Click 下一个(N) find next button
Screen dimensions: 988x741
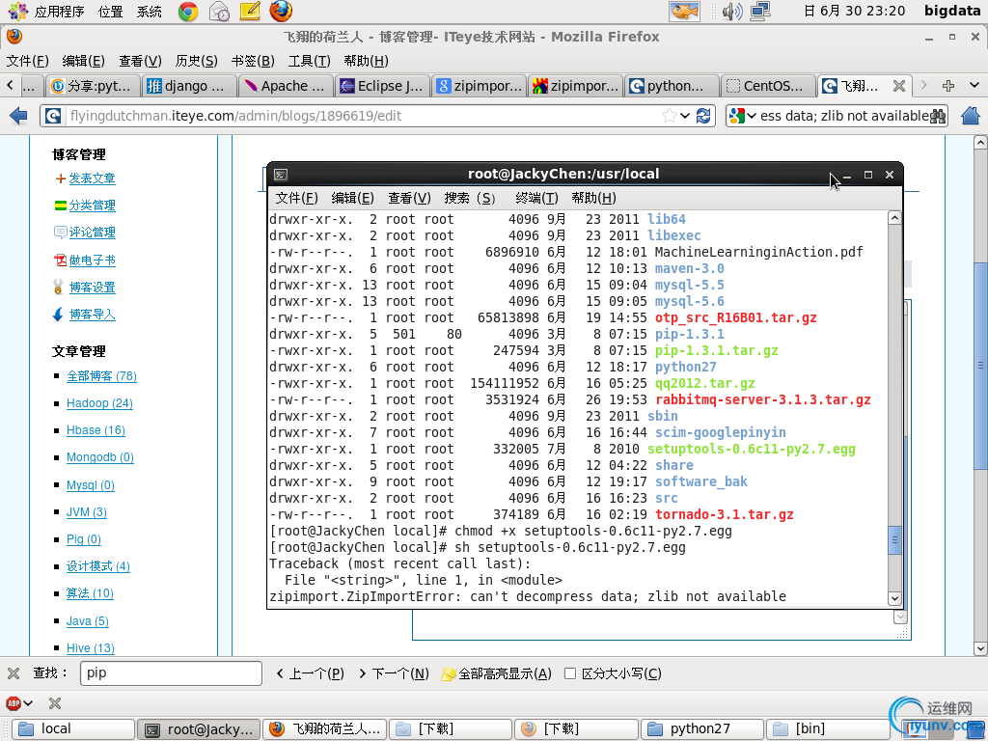394,673
